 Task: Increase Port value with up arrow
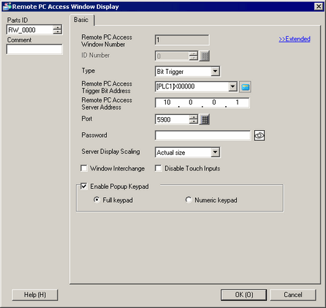(193, 117)
